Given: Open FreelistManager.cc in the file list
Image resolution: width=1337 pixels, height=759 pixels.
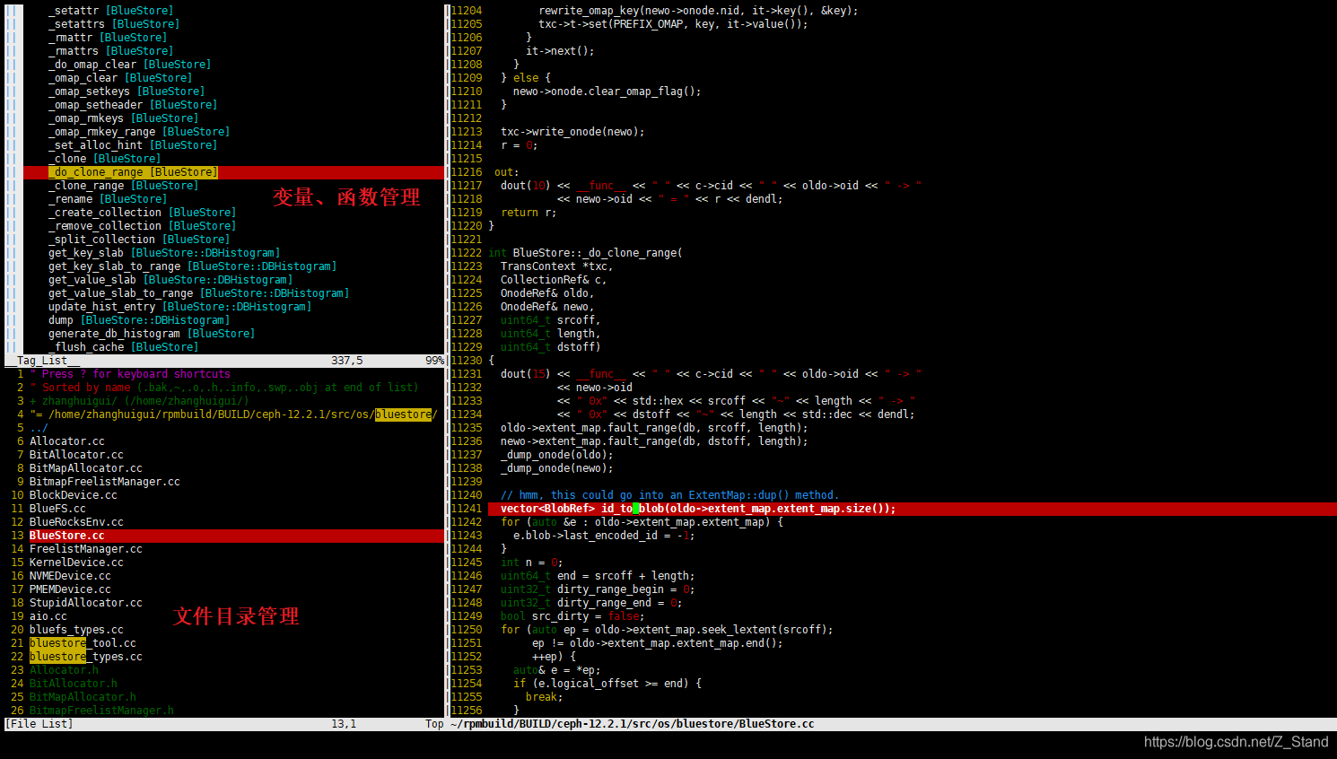Looking at the screenshot, I should coord(86,549).
